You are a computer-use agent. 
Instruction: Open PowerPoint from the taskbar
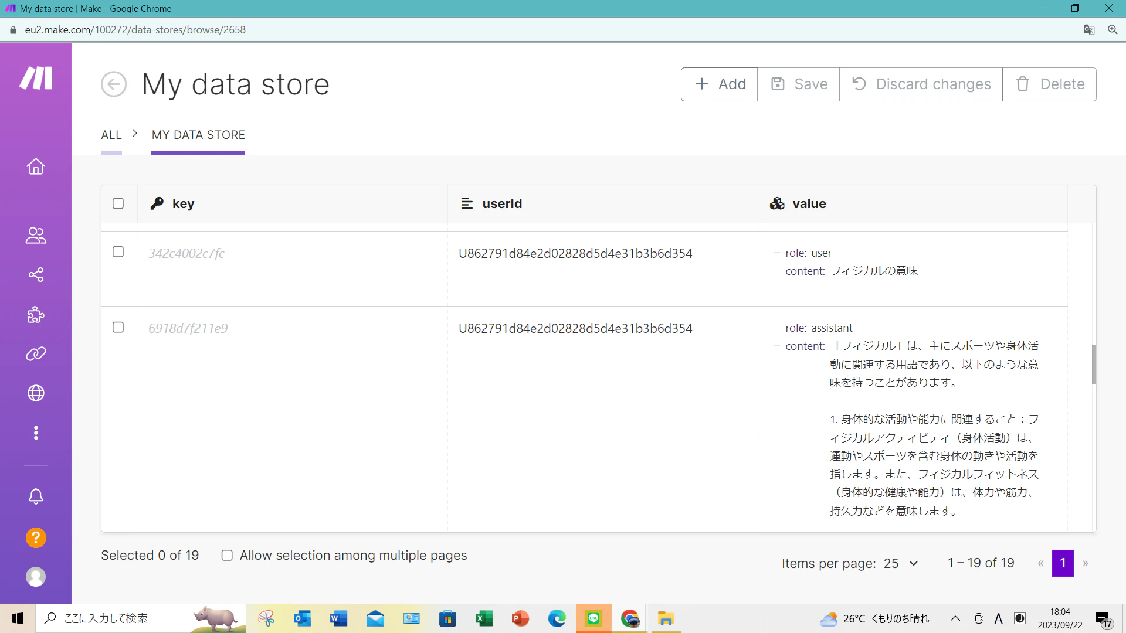tap(520, 618)
